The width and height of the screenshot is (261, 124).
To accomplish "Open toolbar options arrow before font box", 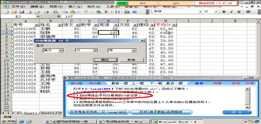I will point(148,12).
